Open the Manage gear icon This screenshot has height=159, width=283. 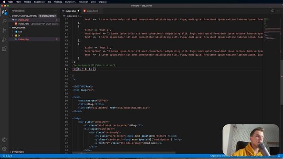point(4,148)
